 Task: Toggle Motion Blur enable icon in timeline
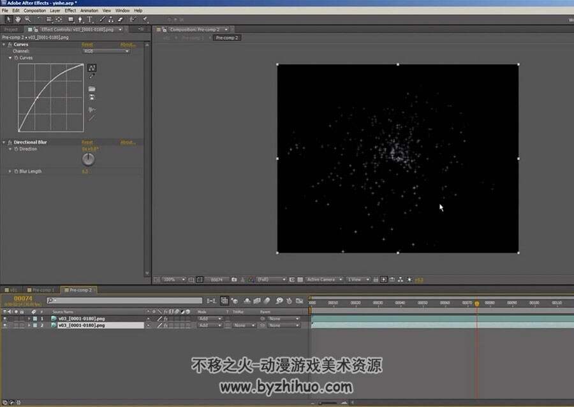coord(267,300)
